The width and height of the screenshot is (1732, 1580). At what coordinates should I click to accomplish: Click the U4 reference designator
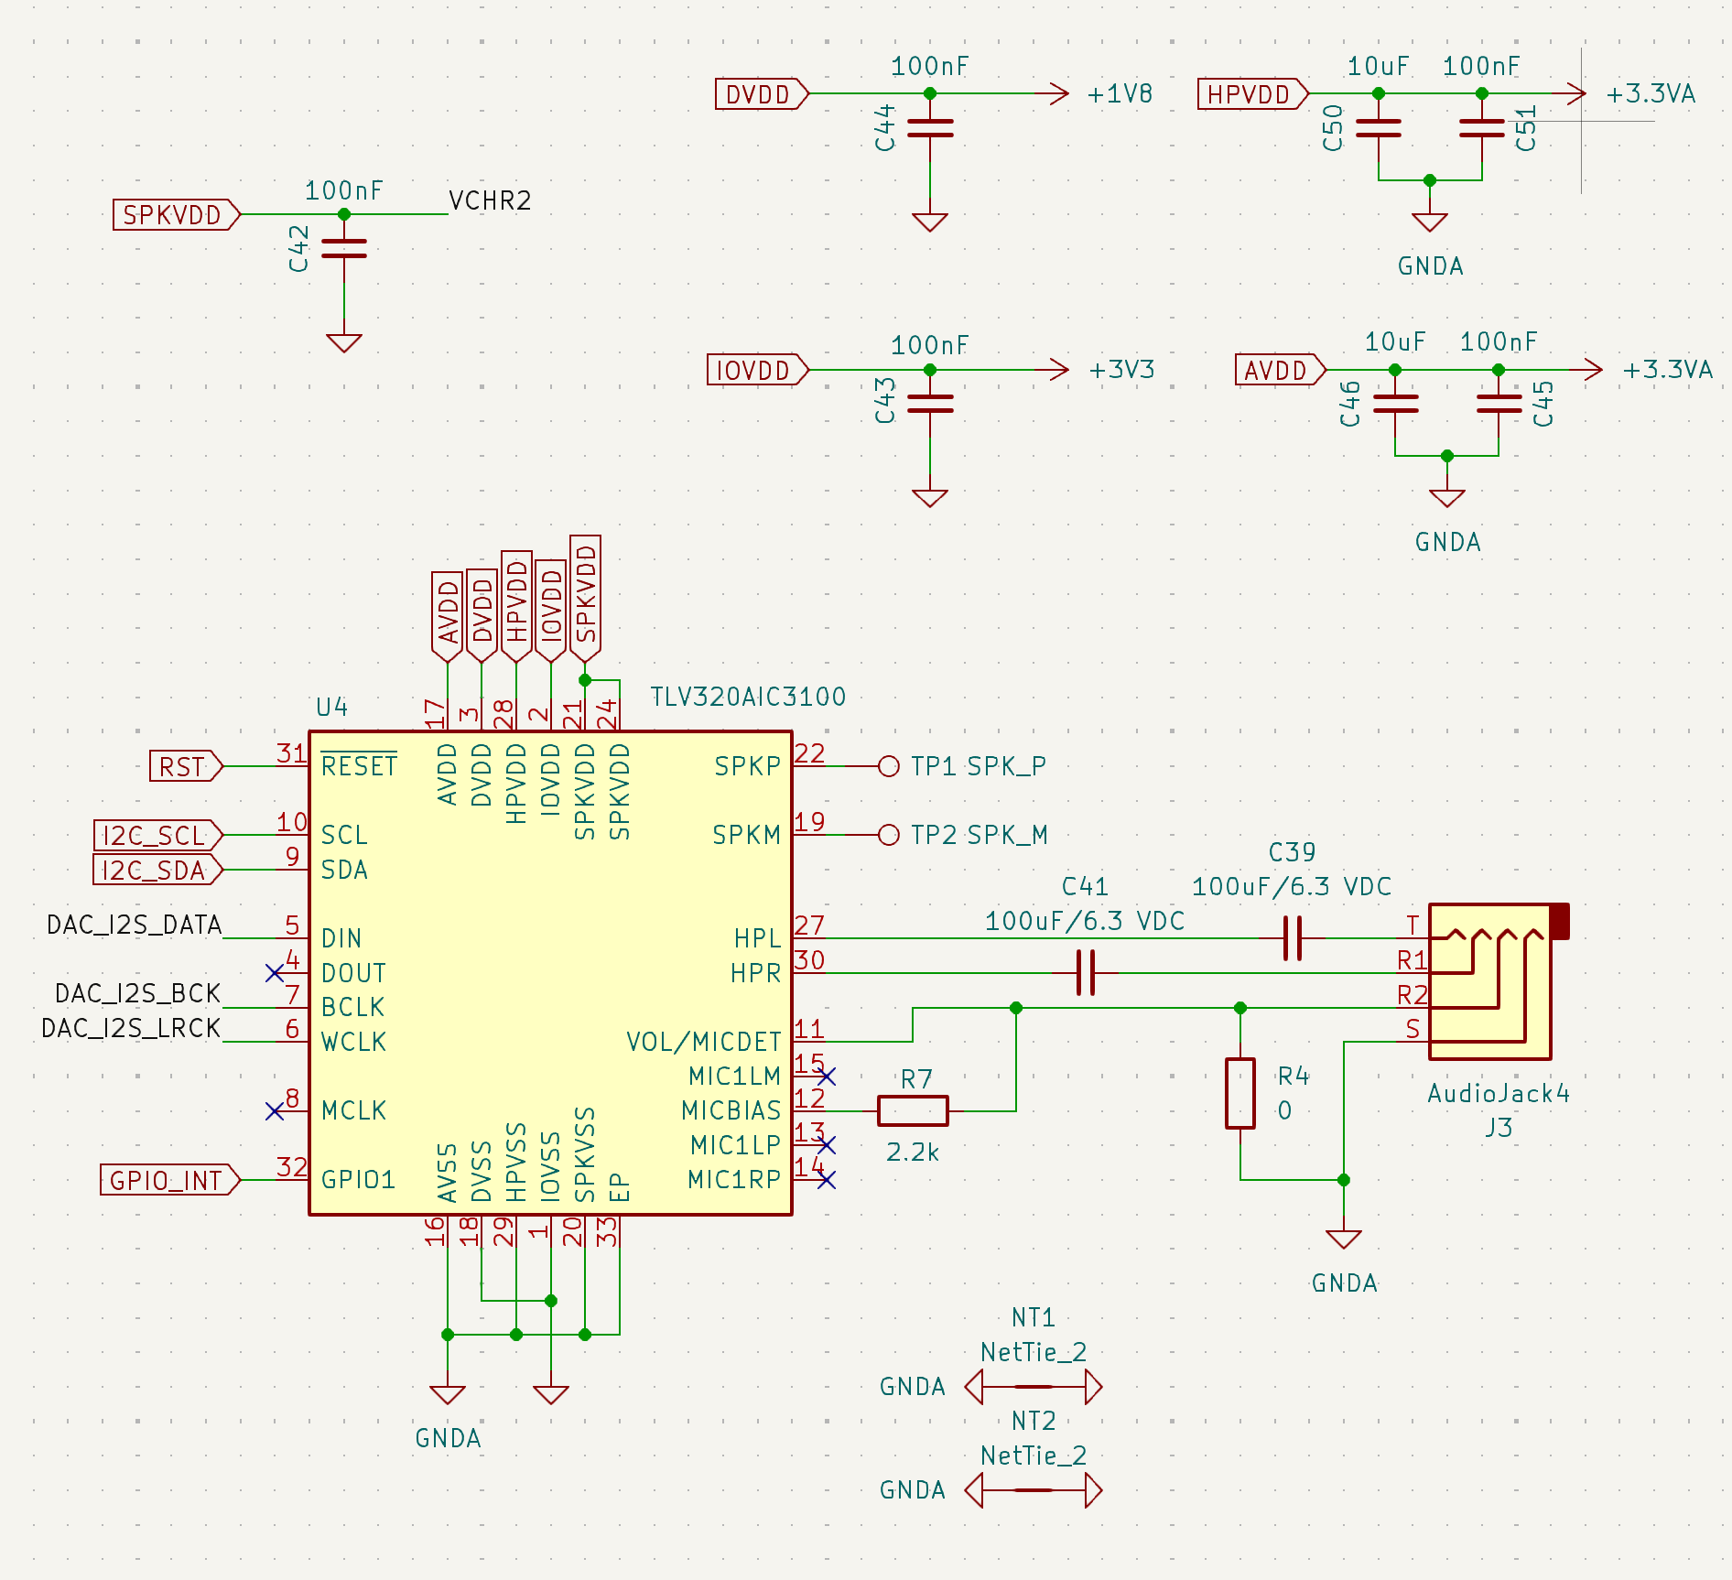[x=331, y=707]
